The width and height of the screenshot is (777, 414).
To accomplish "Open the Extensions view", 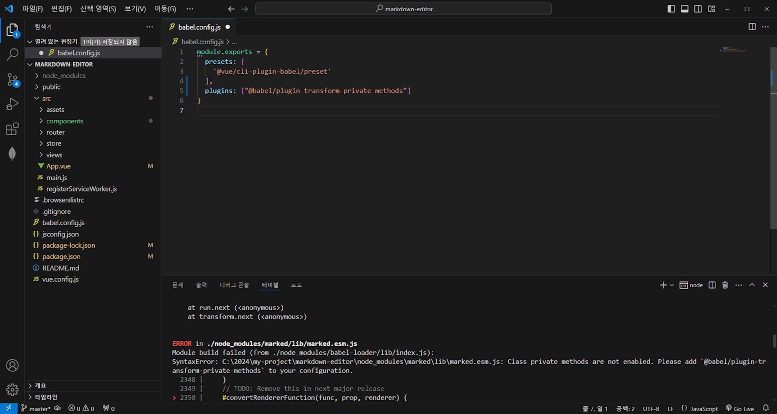I will pyautogui.click(x=12, y=128).
